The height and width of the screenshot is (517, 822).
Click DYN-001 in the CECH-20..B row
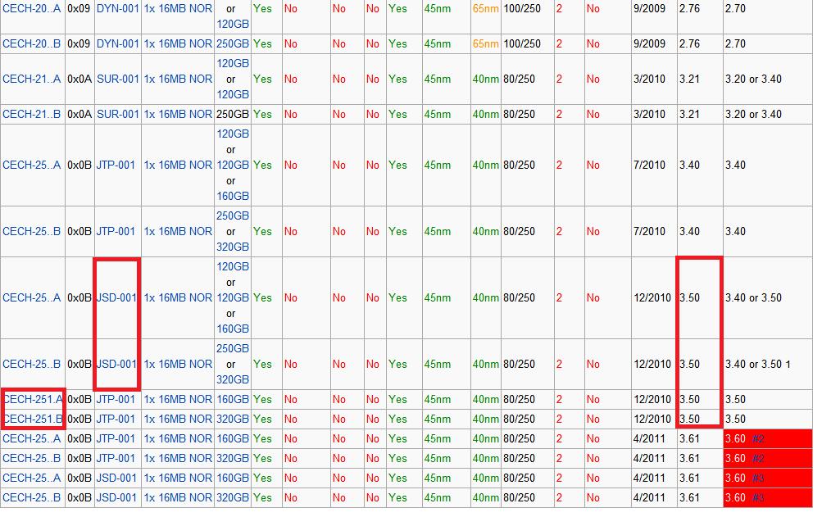(118, 44)
